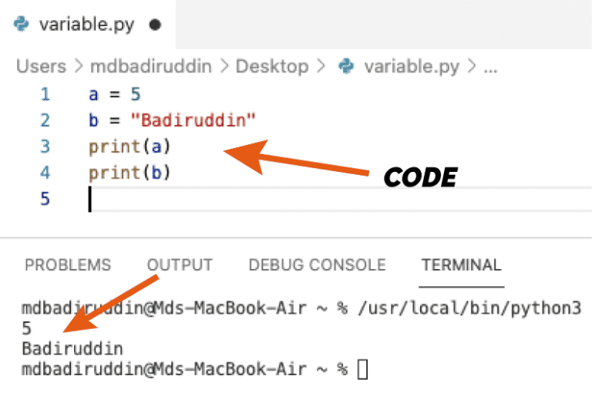Viewport: 592px width, 420px height.
Task: Open the DEBUG CONSOLE tab
Action: pos(317,265)
